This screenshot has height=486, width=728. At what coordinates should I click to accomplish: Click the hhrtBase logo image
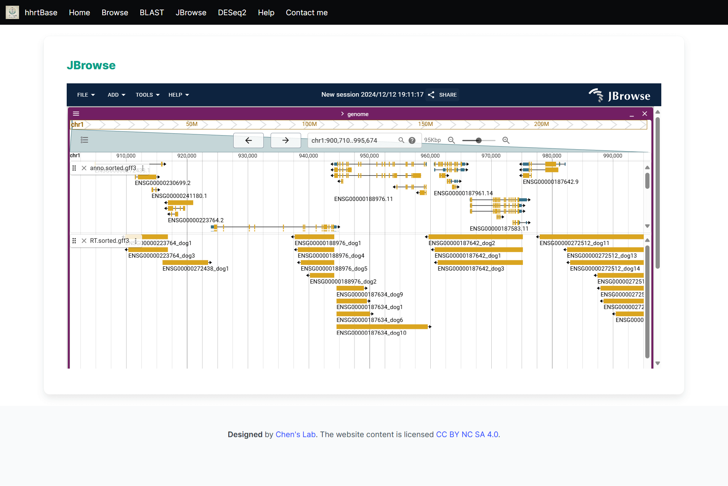click(12, 12)
